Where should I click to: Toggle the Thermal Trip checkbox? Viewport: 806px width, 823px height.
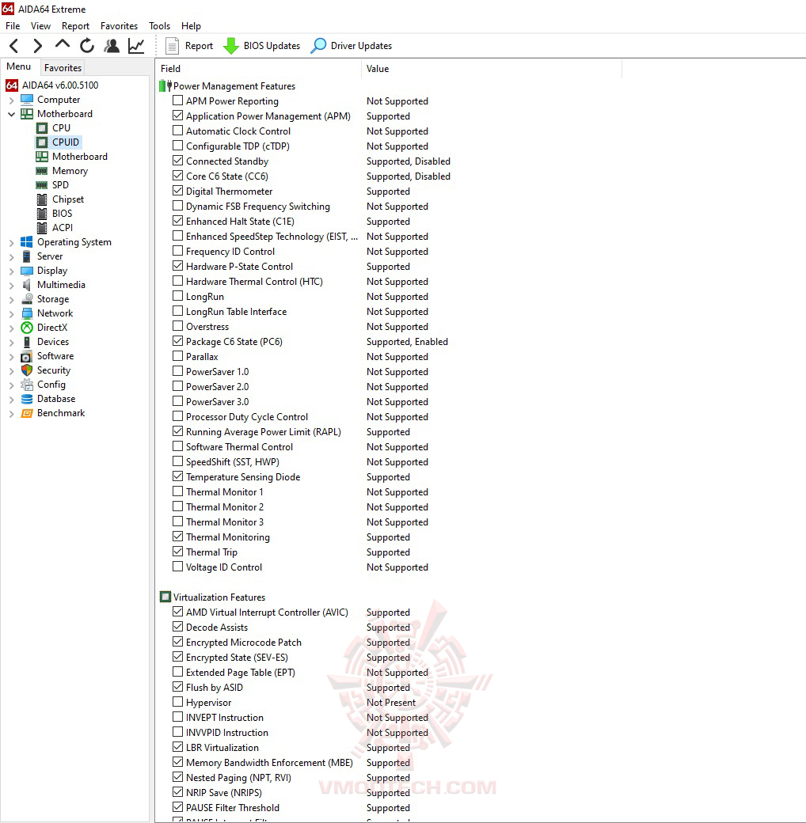[178, 552]
